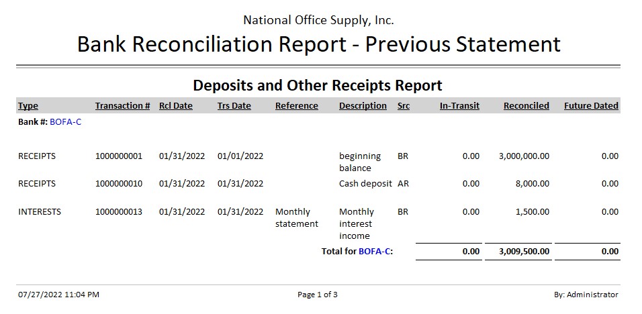
Task: Click the Description column header
Action: point(363,106)
